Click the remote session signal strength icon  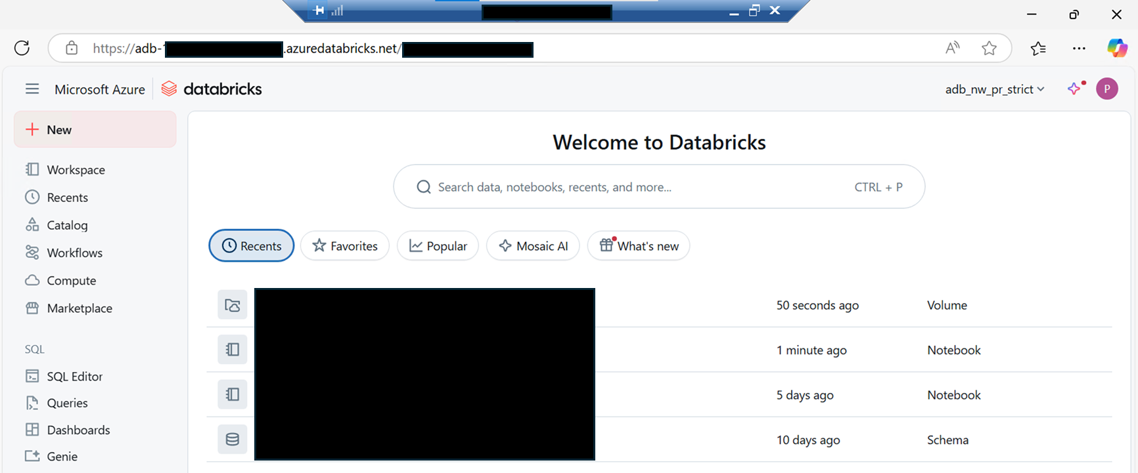point(337,10)
